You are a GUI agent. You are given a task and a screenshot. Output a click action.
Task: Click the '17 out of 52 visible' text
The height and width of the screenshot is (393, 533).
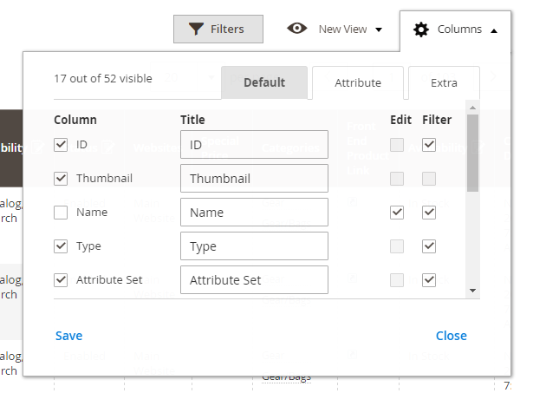click(103, 79)
